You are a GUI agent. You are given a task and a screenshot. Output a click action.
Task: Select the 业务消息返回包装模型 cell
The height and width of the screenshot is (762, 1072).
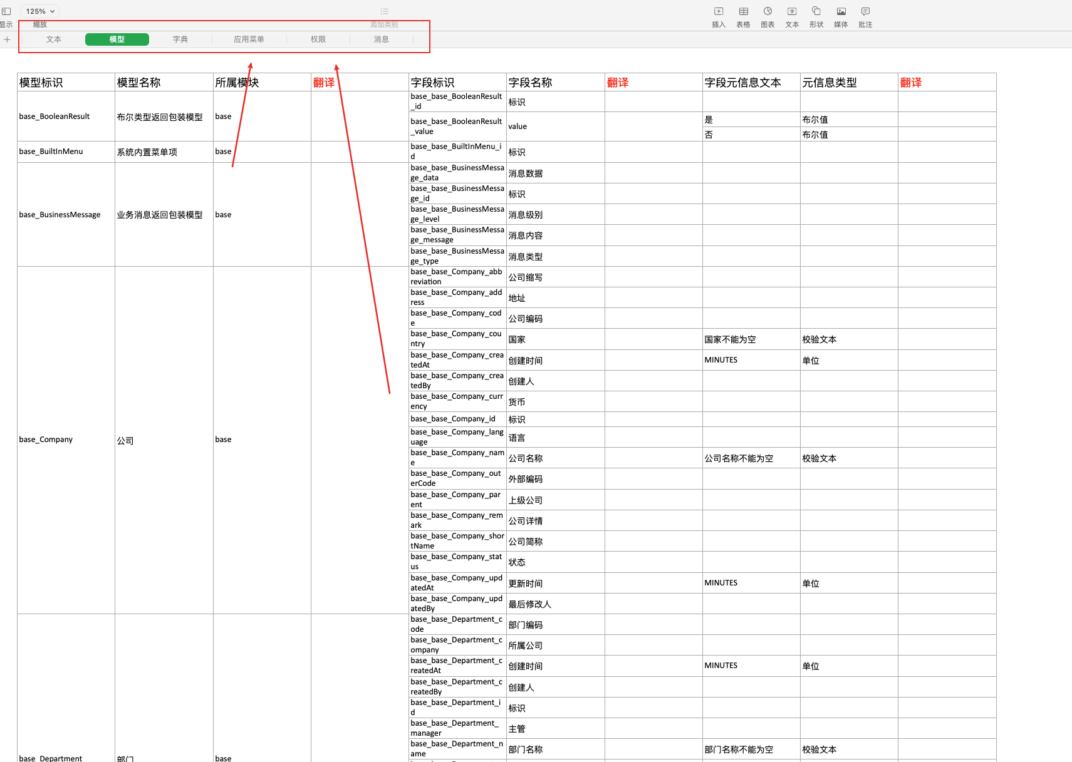pos(164,215)
